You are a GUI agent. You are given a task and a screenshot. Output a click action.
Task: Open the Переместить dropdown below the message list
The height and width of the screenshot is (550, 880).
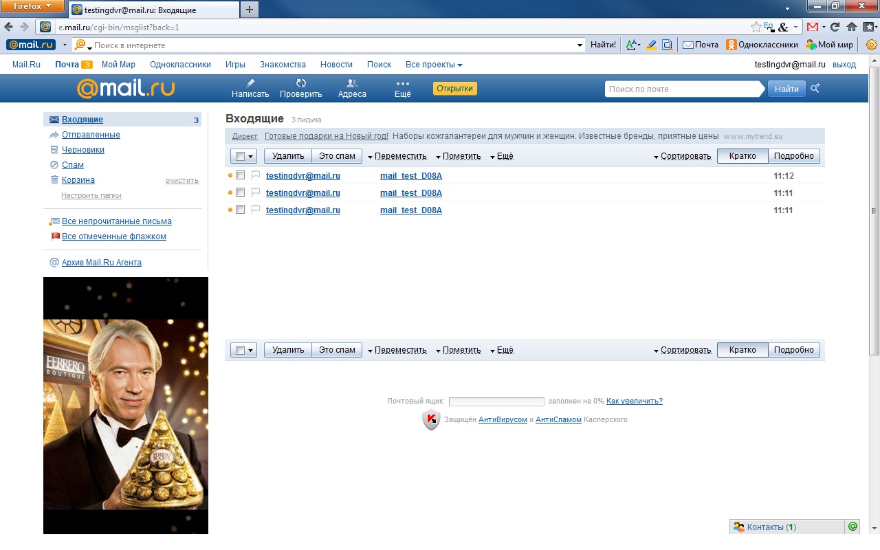(x=397, y=350)
